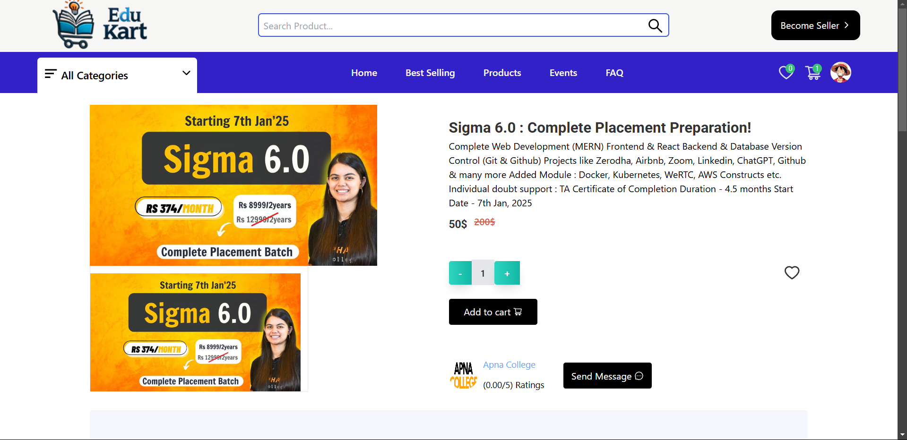Click the EduKart logo
The width and height of the screenshot is (907, 440).
point(100,25)
